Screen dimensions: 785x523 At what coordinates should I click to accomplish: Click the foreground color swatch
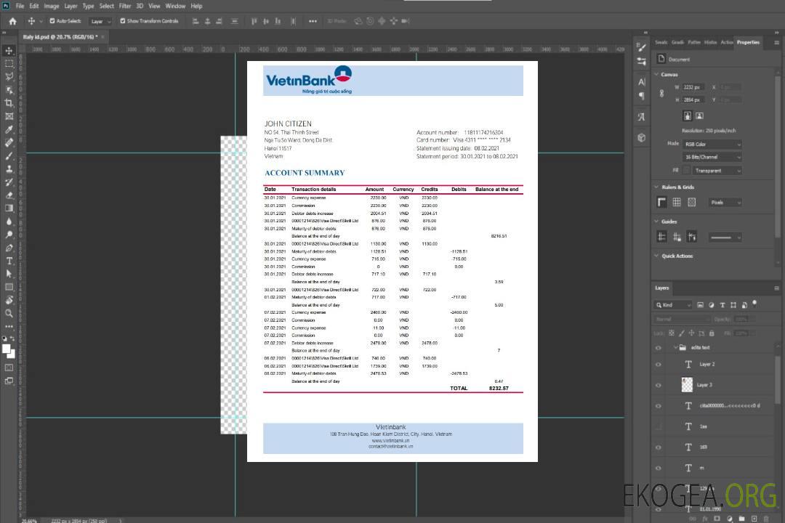(x=7, y=349)
